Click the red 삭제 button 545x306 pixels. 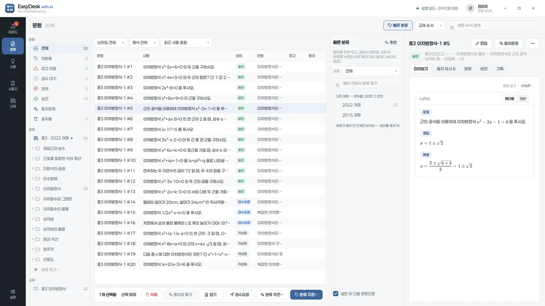151,295
